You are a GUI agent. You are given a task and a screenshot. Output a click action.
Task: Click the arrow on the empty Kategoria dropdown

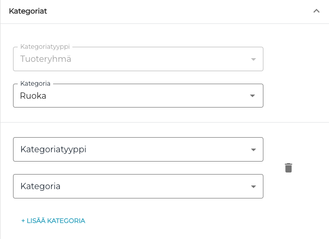253,187
